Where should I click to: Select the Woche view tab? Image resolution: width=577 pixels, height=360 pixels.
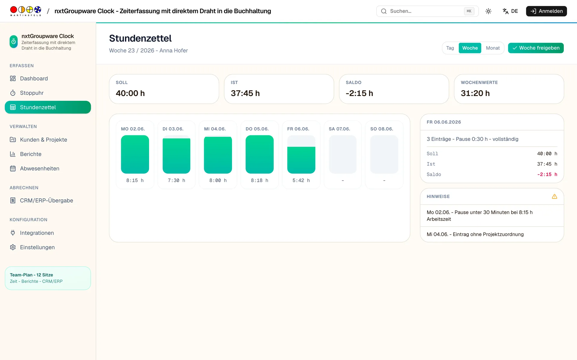coord(470,48)
